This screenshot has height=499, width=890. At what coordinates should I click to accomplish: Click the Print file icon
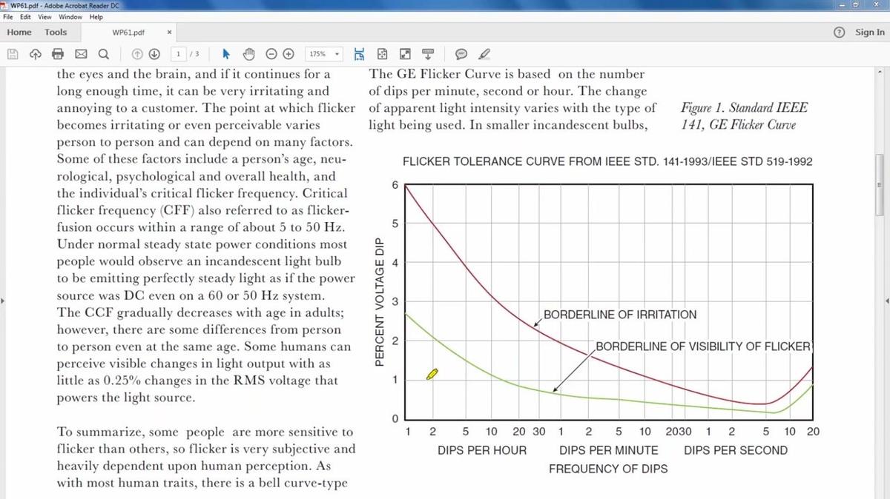pyautogui.click(x=58, y=54)
